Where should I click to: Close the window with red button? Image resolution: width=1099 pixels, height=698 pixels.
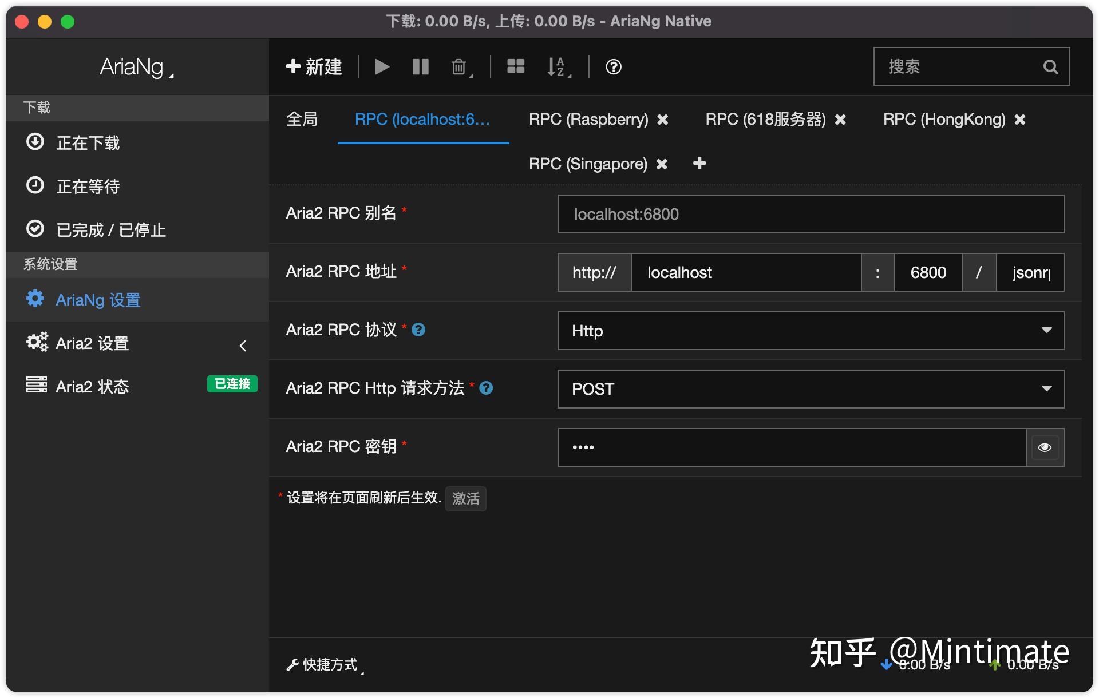coord(22,22)
